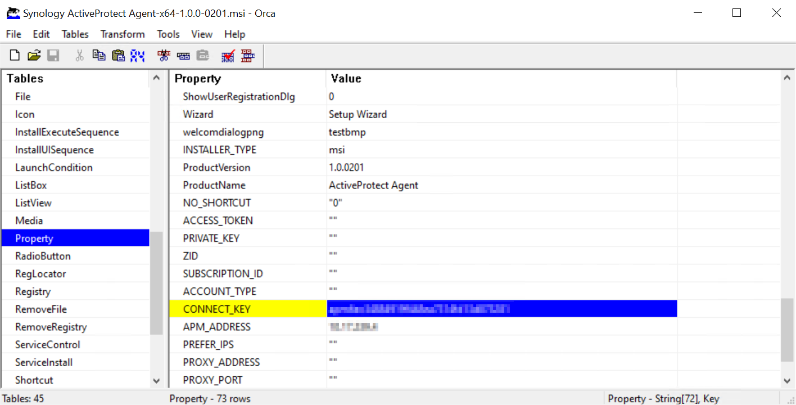Click the APM_ADDRESS value cell
Image resolution: width=796 pixels, height=405 pixels.
coord(501,327)
